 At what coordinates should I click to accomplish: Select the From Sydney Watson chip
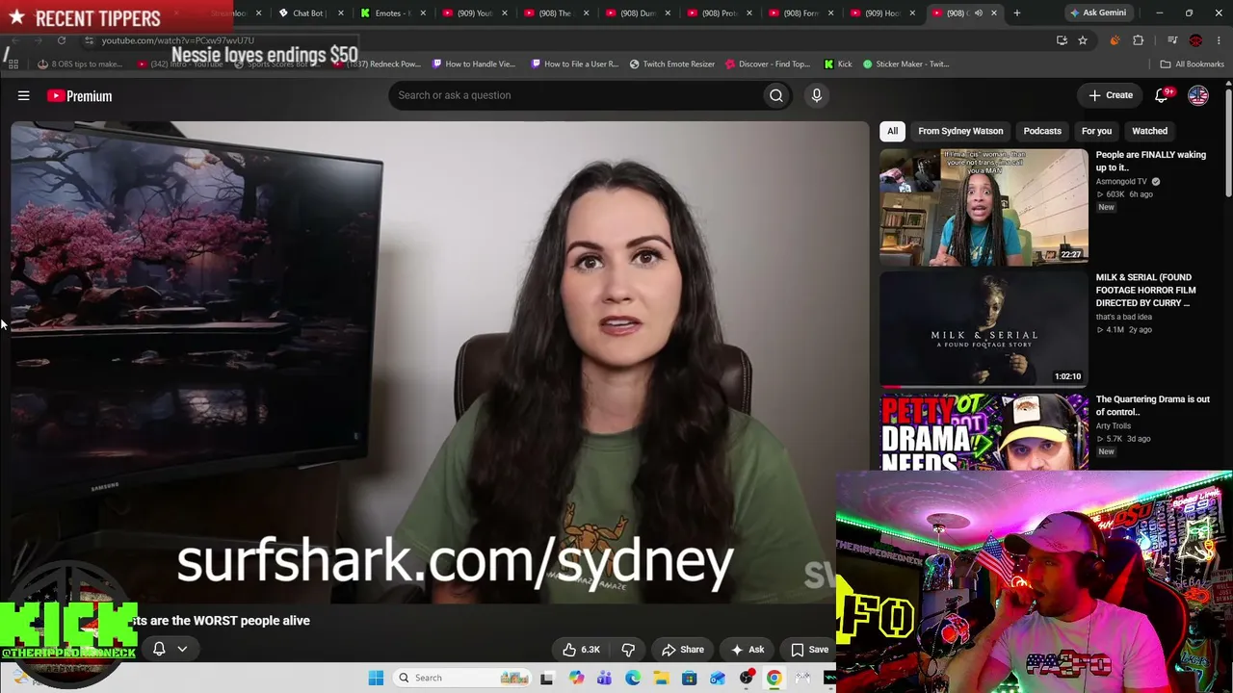pyautogui.click(x=960, y=131)
